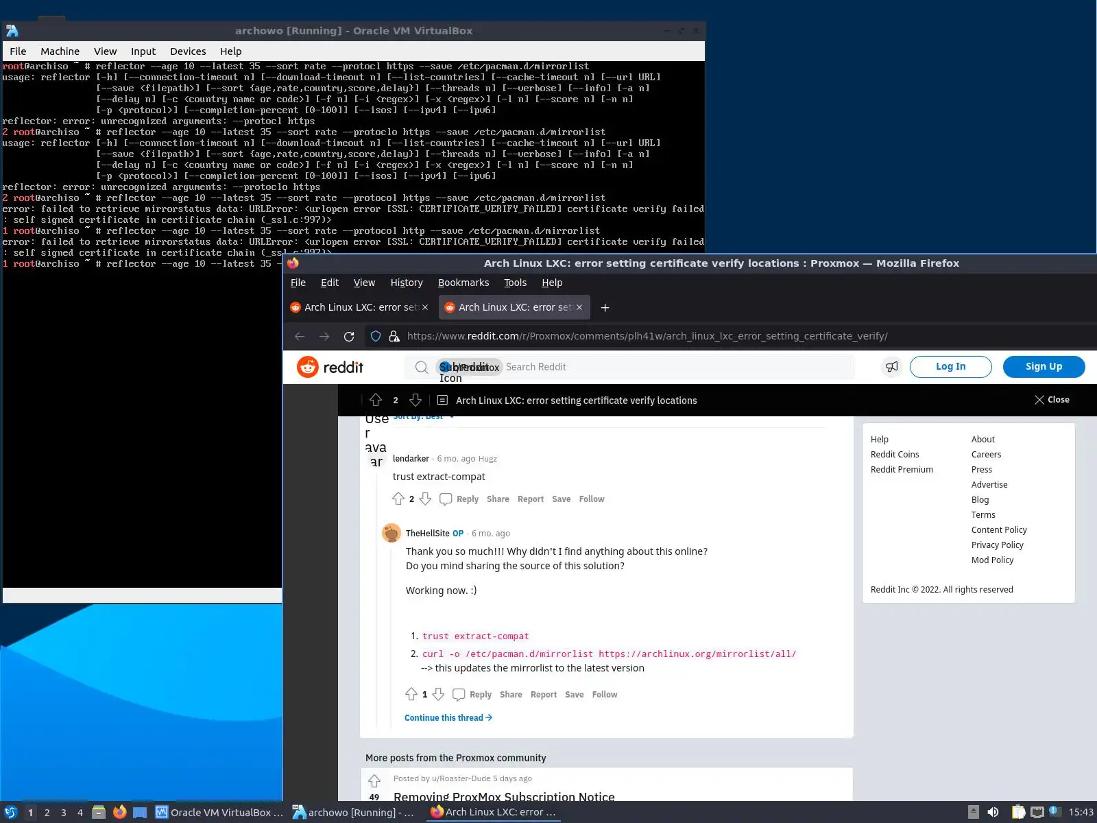1097x823 pixels.
Task: Downvote the post in the black header bar
Action: pos(415,400)
